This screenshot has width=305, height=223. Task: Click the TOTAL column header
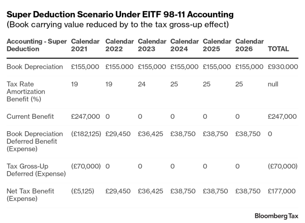[x=278, y=49]
